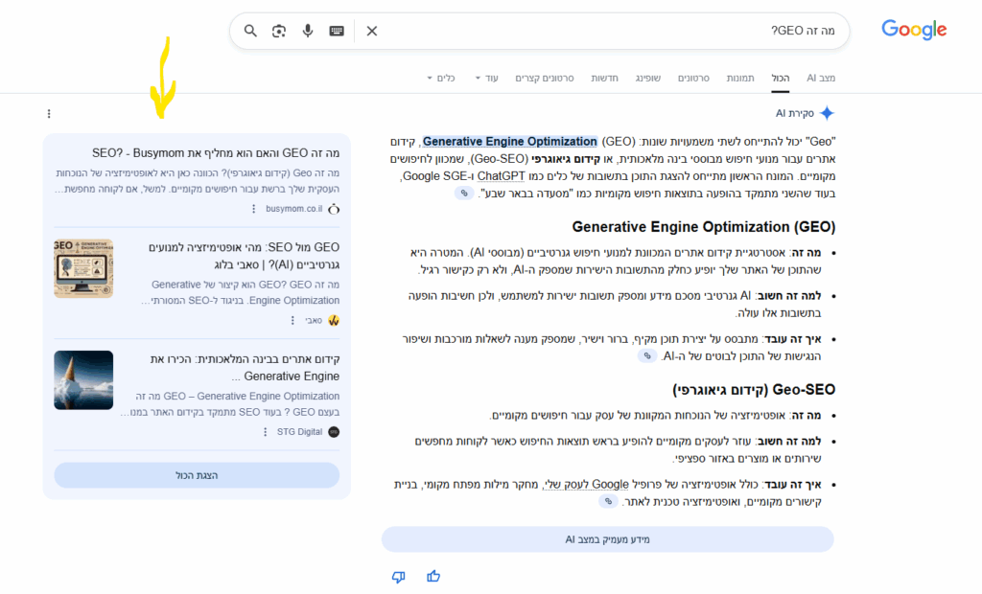Click thumbs up feedback icon
Viewport: 982px width, 594px height.
click(433, 577)
